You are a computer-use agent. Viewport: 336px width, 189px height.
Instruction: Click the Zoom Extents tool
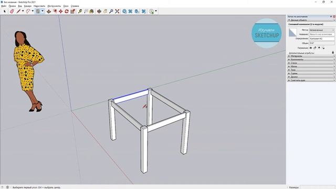pos(117,12)
